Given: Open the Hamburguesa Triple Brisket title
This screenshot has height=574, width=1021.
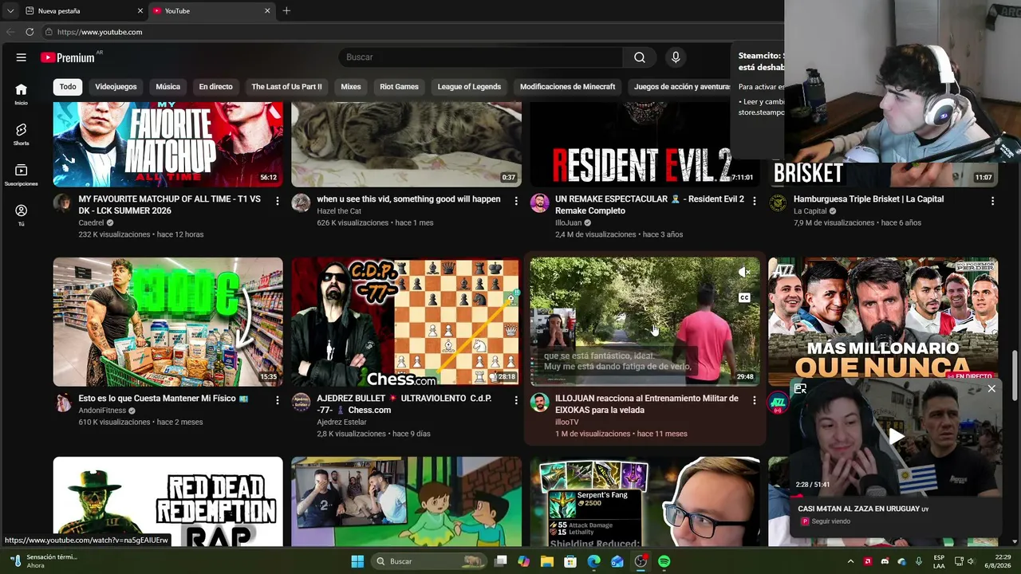Looking at the screenshot, I should click(869, 199).
